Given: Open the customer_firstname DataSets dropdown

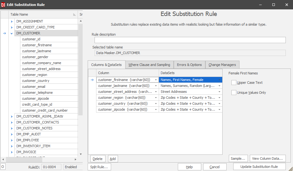Looking at the screenshot, I should 219,80.
